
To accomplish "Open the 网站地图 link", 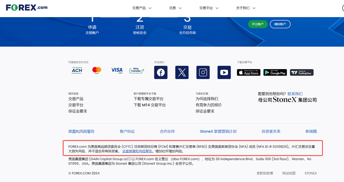I will 289,173.
